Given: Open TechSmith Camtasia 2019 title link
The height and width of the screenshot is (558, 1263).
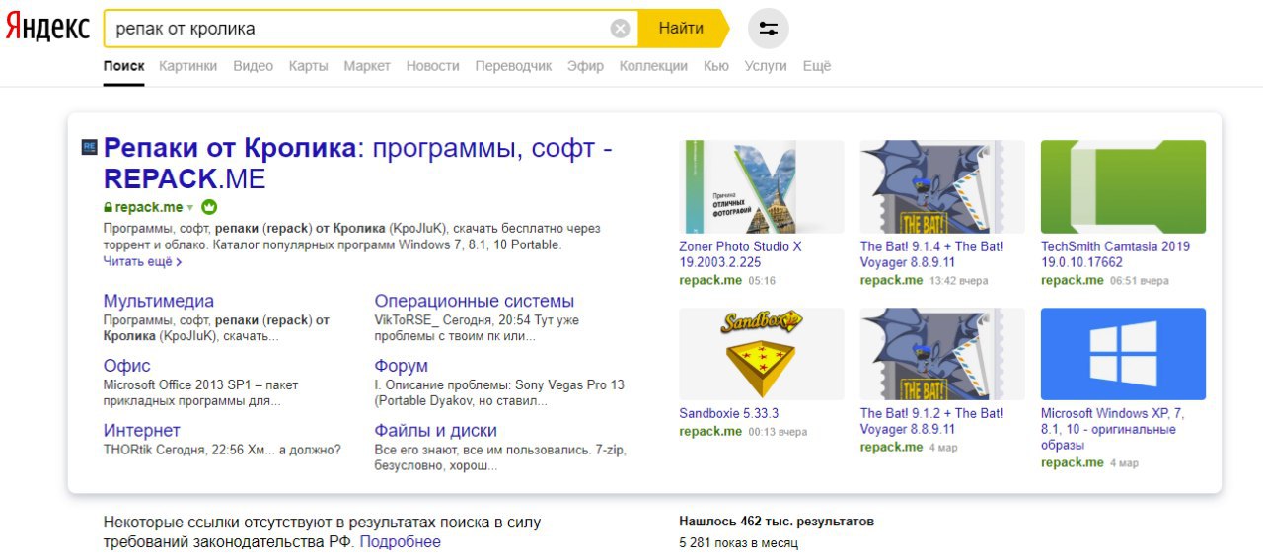Looking at the screenshot, I should tap(1115, 254).
